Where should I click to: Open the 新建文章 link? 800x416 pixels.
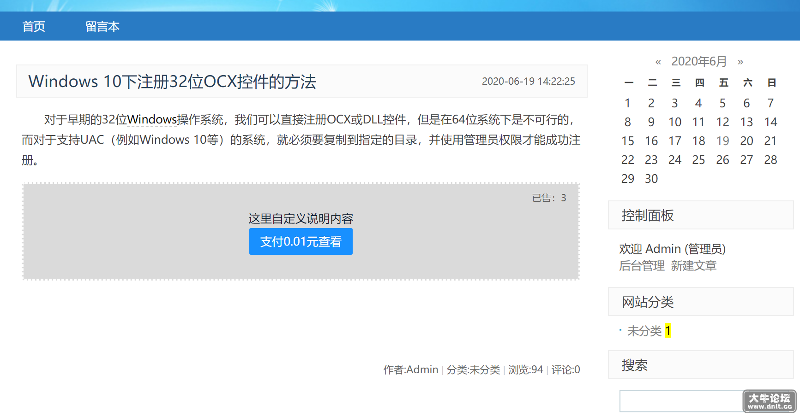click(694, 266)
